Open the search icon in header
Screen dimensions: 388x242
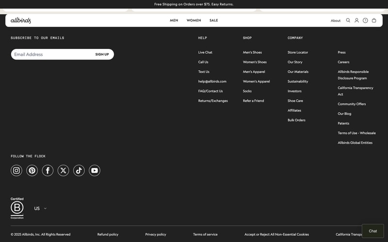[x=348, y=20]
